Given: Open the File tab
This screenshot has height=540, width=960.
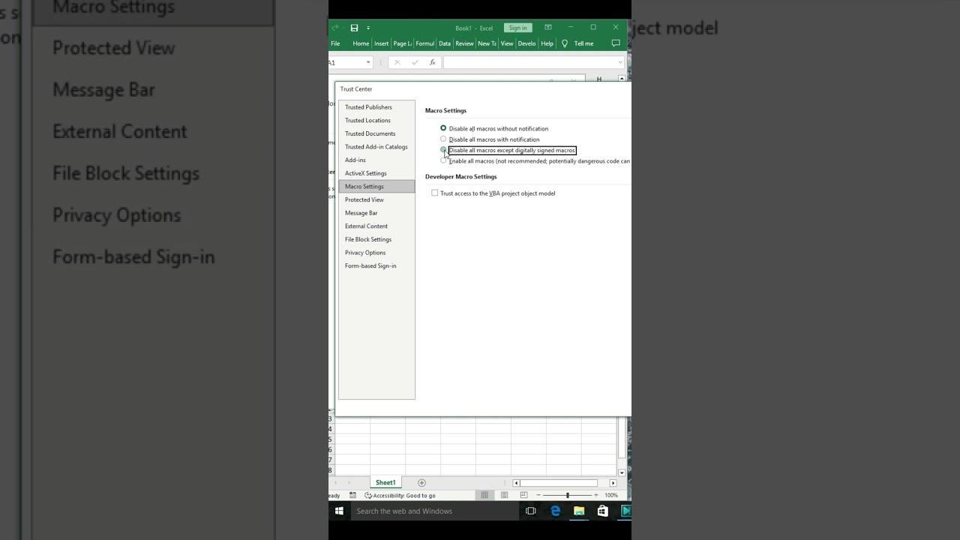Looking at the screenshot, I should click(x=335, y=43).
